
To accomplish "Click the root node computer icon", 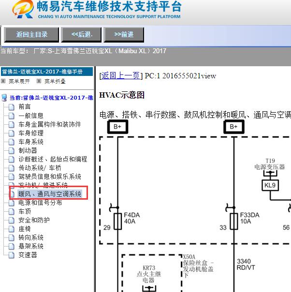I will tap(4, 98).
